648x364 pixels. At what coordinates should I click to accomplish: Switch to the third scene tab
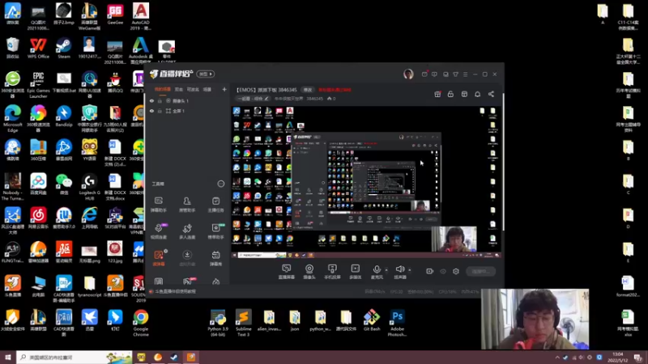tap(193, 89)
